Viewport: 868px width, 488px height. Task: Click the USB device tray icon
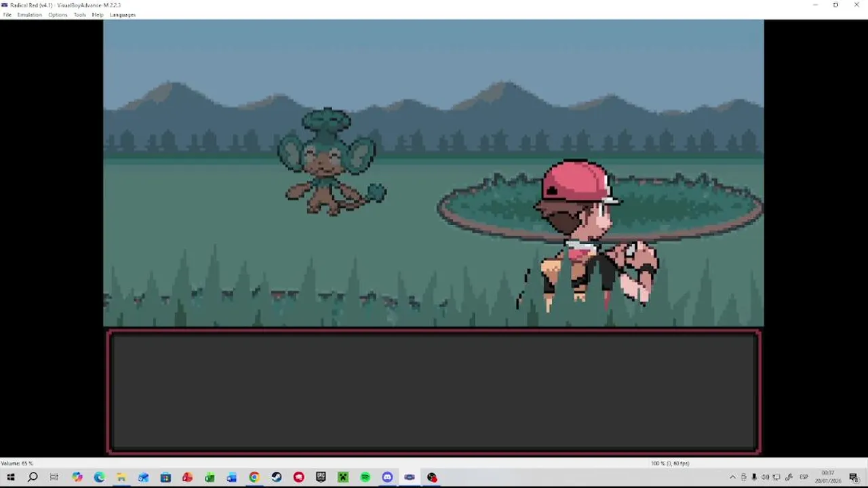point(743,477)
